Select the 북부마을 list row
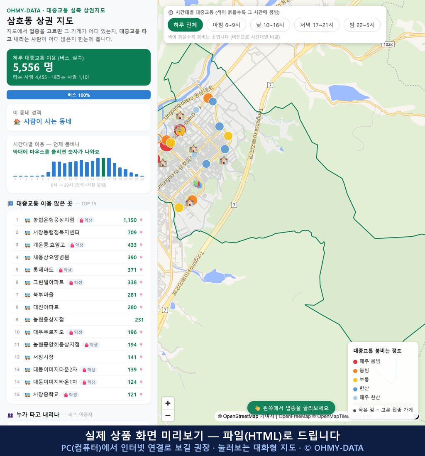The height and width of the screenshot is (456, 425). [x=78, y=295]
